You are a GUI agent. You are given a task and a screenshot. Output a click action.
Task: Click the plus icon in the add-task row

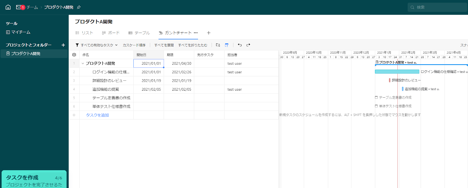(74, 115)
